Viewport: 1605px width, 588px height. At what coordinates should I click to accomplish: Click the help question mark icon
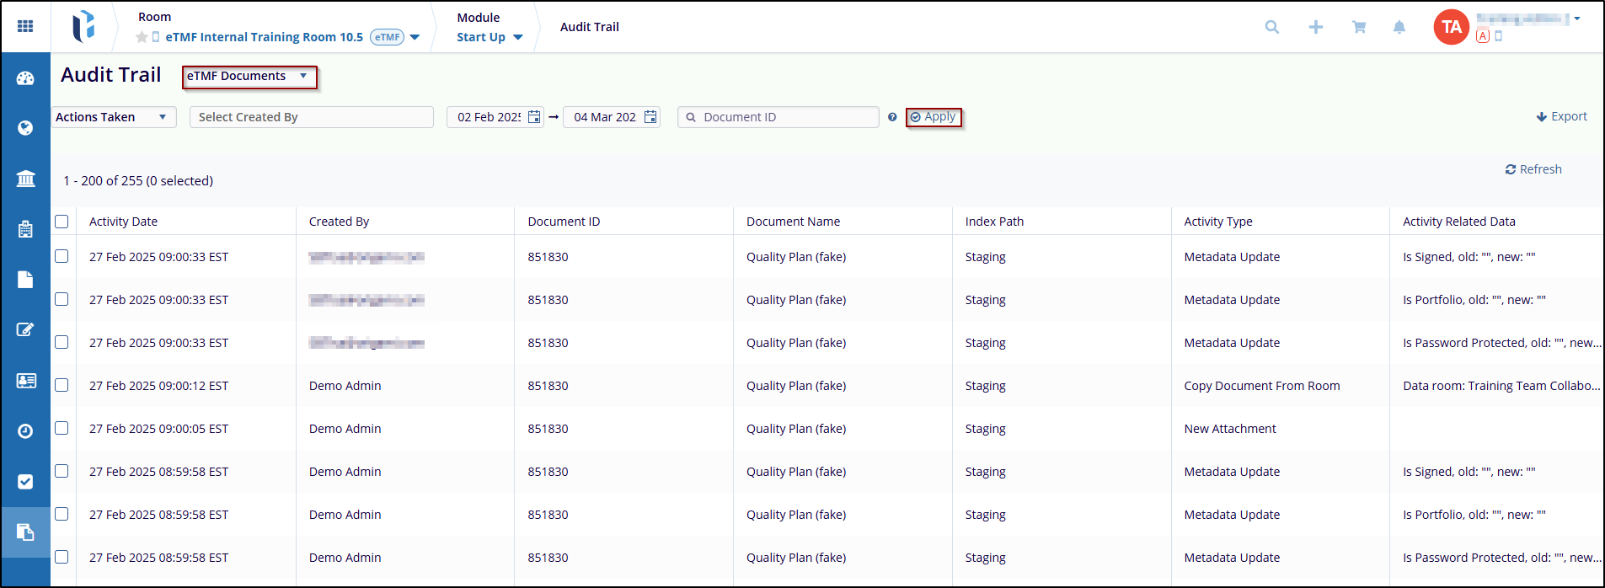tap(891, 117)
